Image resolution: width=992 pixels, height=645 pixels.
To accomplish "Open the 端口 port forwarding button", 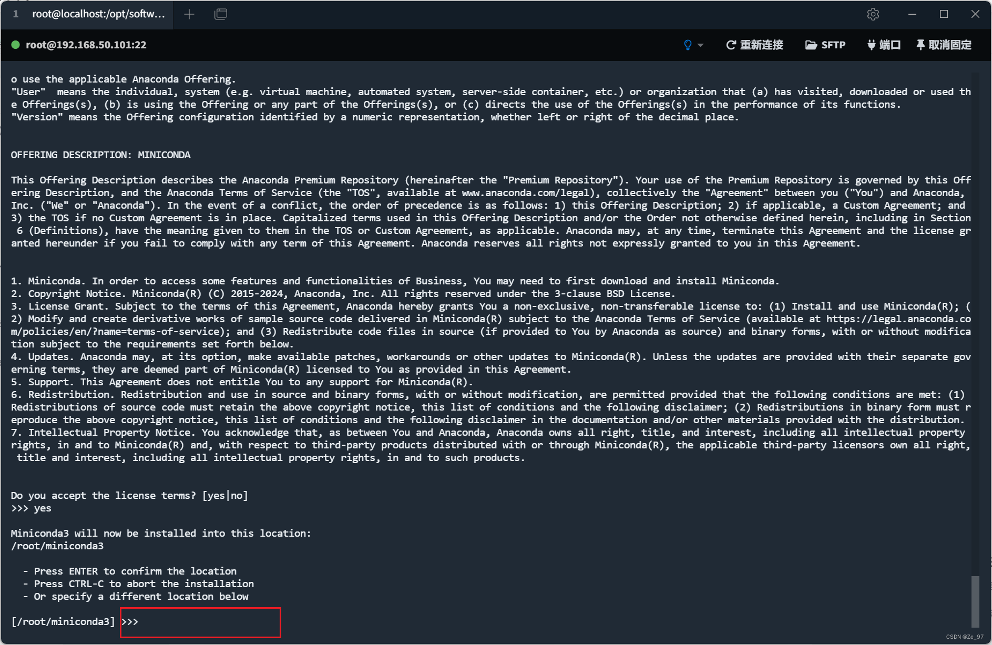I will click(884, 45).
